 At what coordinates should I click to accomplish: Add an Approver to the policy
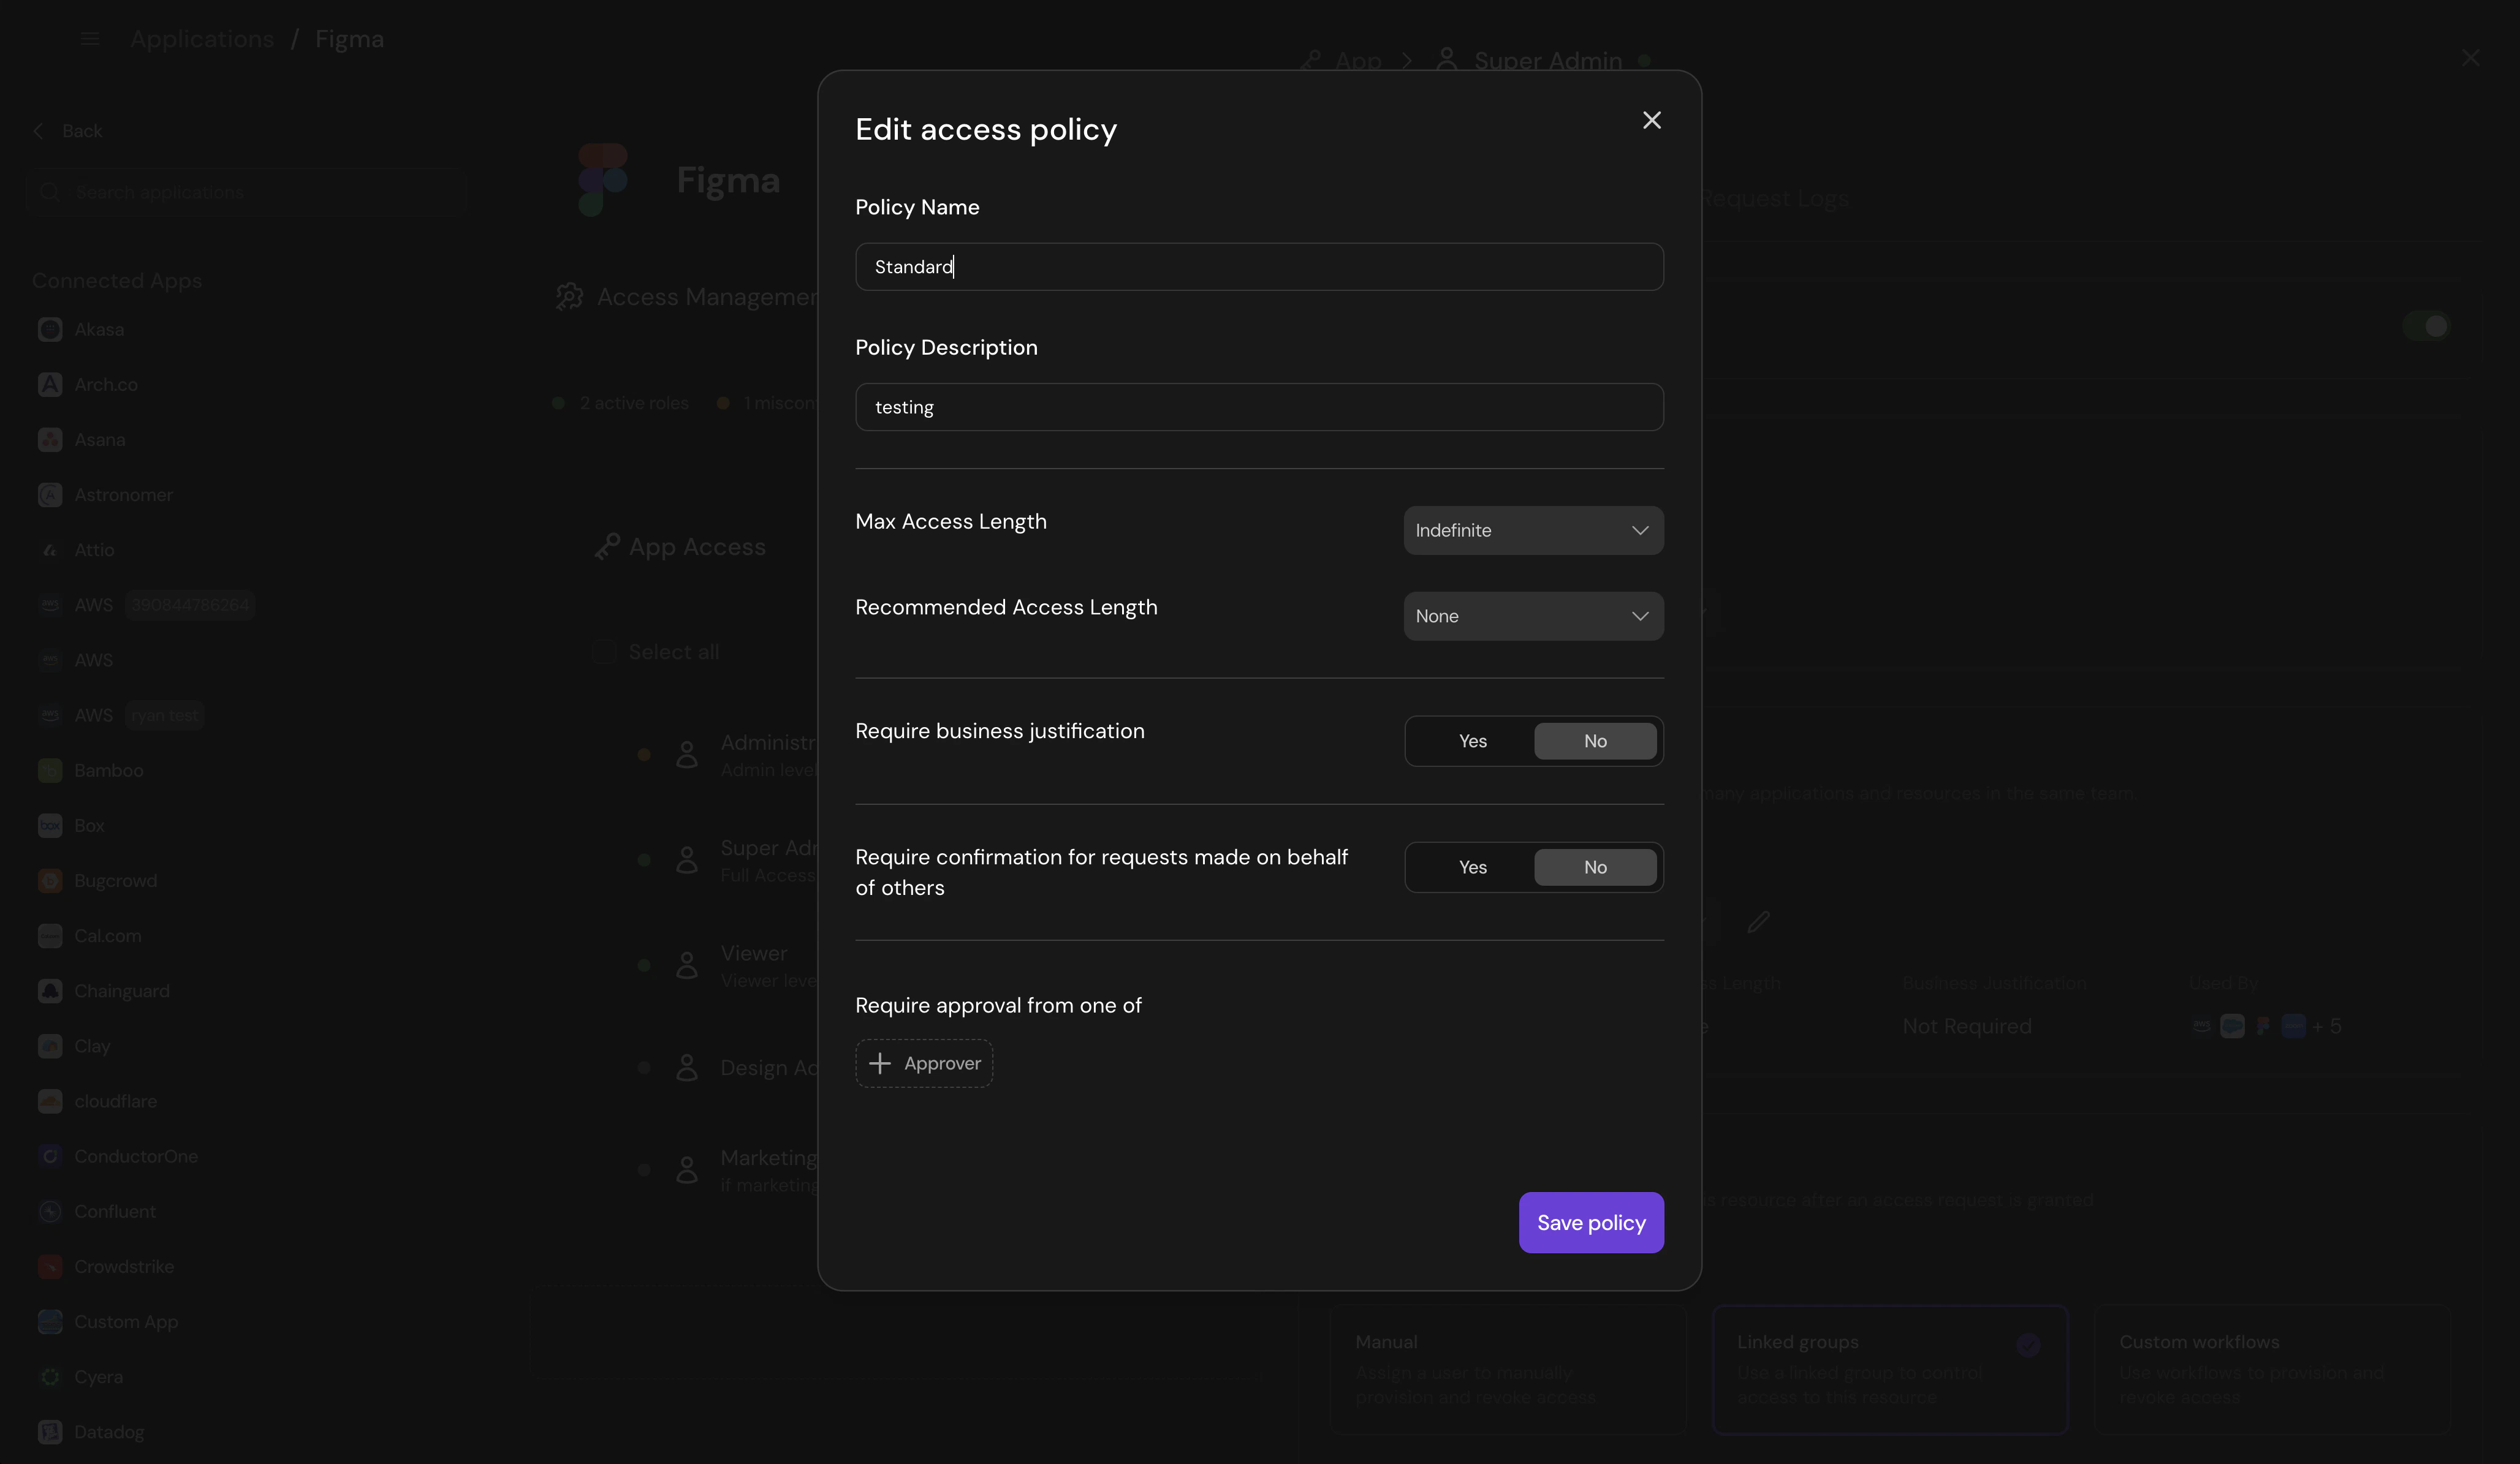pyautogui.click(x=923, y=1062)
